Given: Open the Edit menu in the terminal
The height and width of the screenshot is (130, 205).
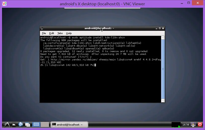Looking at the screenshot, I should tap(52, 33).
